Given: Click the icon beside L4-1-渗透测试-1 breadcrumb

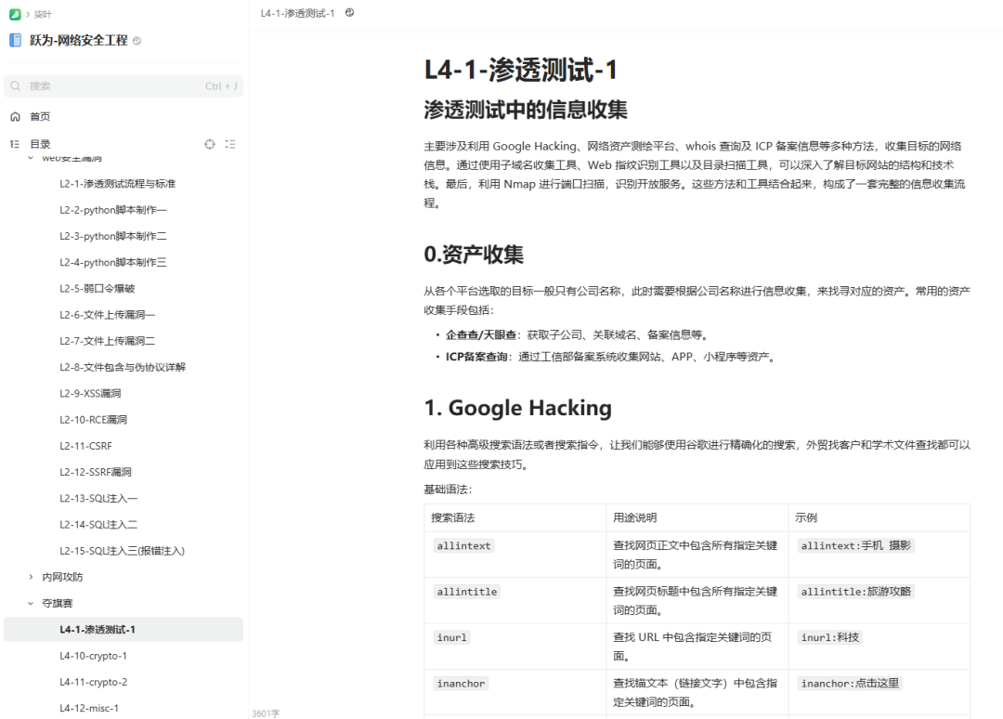Looking at the screenshot, I should pos(349,12).
